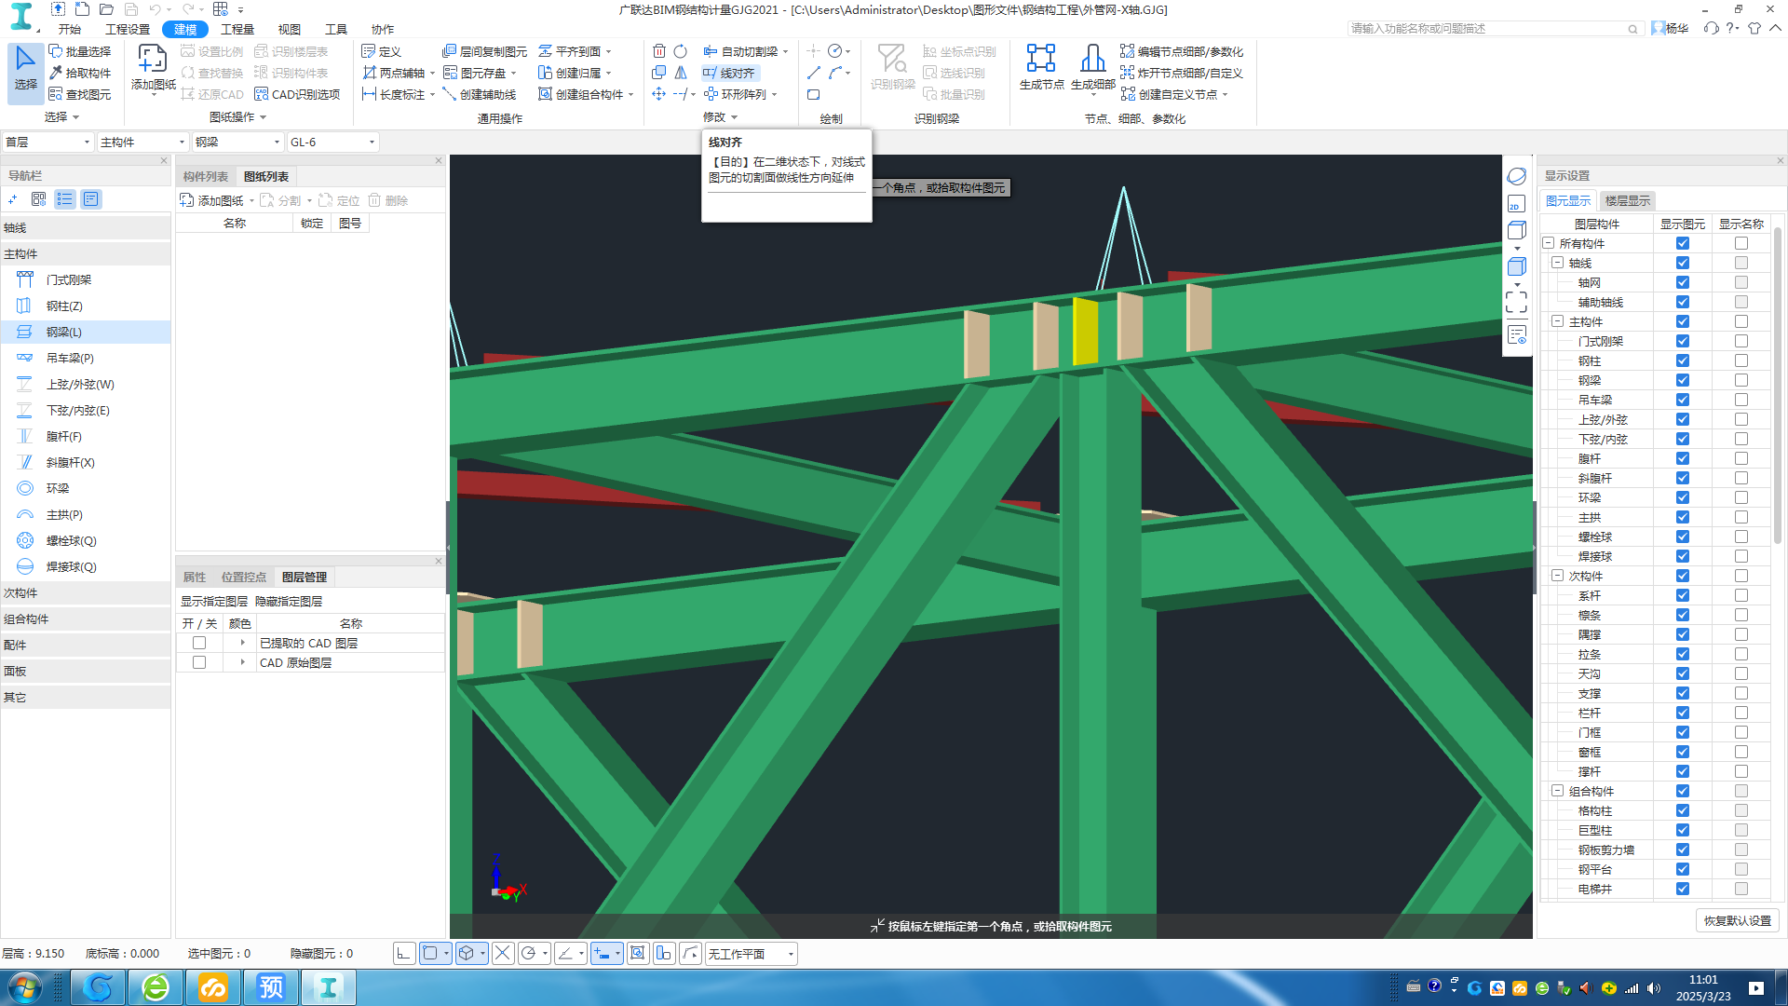Click the 查找图元 tool
The height and width of the screenshot is (1006, 1788).
[79, 94]
